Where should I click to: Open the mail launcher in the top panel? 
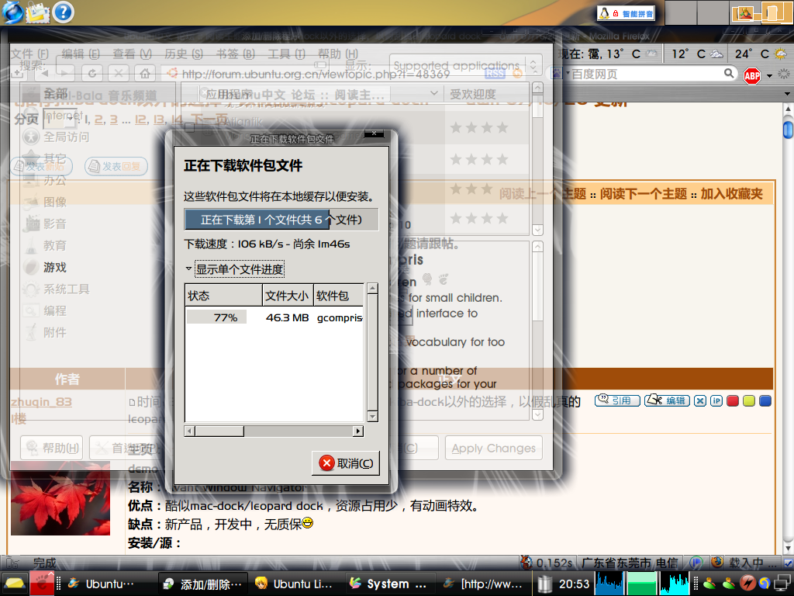(x=38, y=12)
